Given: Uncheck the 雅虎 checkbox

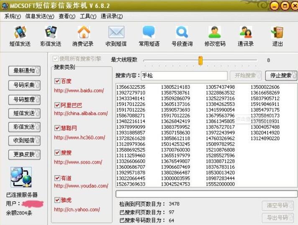Looking at the screenshot, I should point(57,200).
